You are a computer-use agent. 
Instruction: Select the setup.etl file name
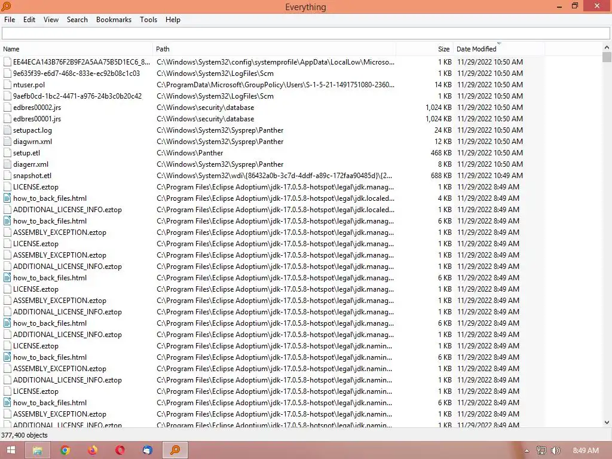[26, 152]
